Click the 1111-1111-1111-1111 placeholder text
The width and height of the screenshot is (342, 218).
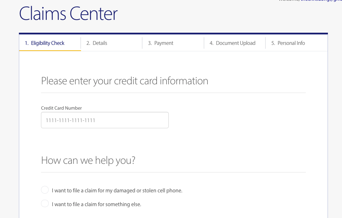[x=70, y=120]
